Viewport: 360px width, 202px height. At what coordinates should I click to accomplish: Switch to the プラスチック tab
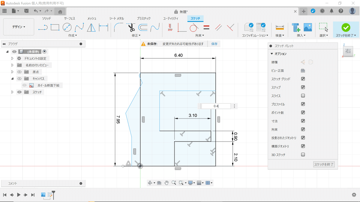tap(144, 19)
